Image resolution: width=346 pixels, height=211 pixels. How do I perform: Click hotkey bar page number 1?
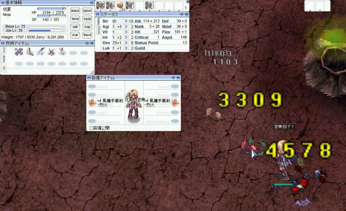click(x=186, y=8)
